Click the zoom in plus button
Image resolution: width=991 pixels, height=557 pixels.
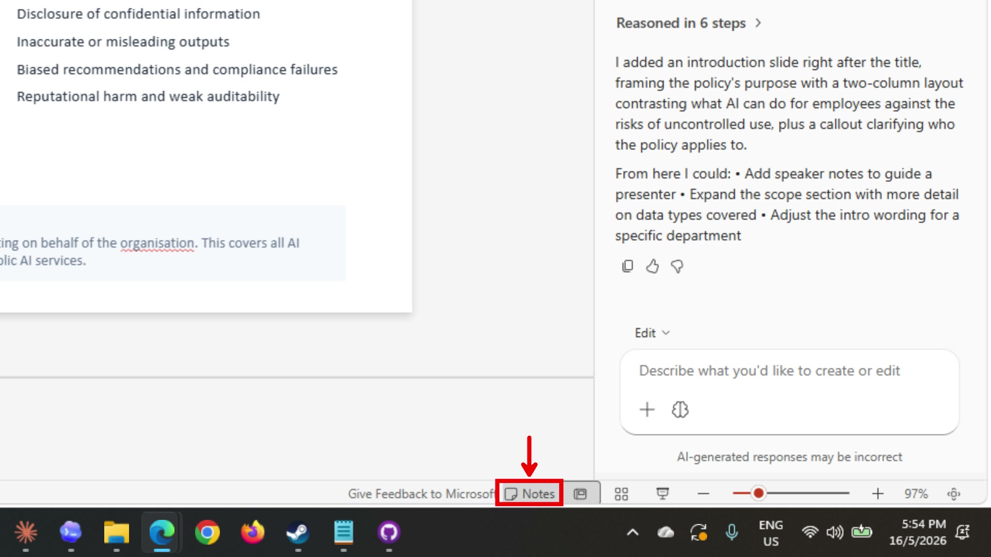877,494
